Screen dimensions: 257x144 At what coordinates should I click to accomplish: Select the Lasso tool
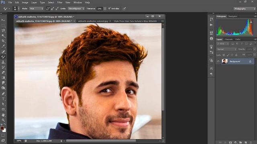point(3,30)
